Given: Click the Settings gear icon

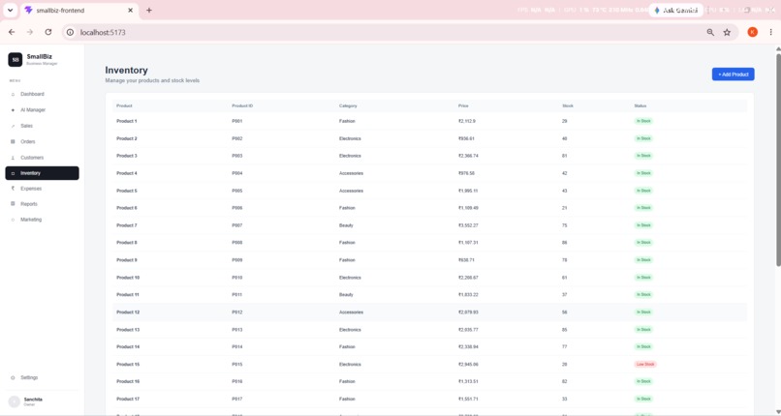Looking at the screenshot, I should 13,377.
